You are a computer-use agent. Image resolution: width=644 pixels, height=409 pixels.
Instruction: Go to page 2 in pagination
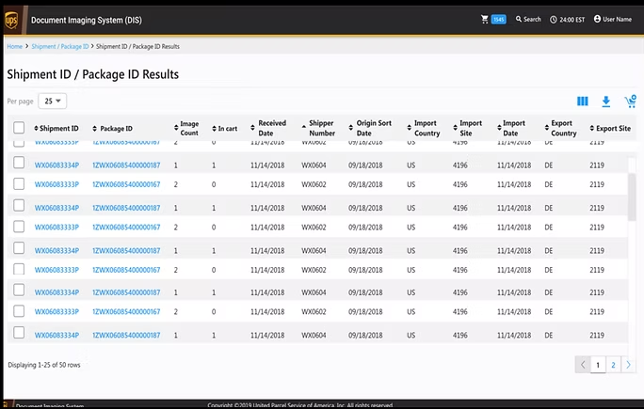613,365
